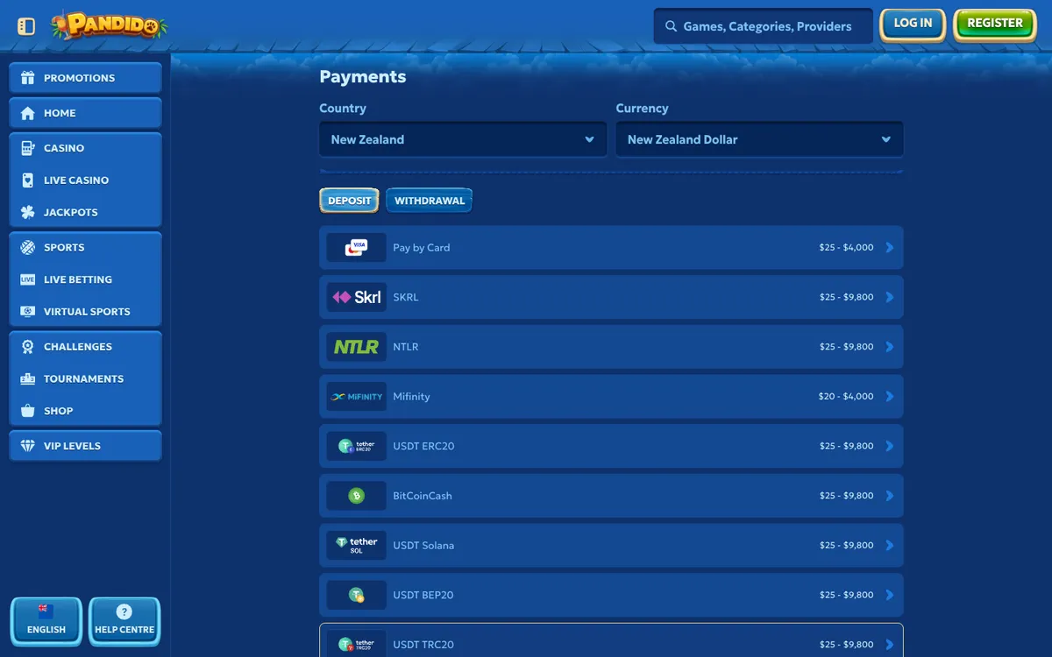Click the USDT BEP20 coin logo
The image size is (1052, 657).
[356, 595]
